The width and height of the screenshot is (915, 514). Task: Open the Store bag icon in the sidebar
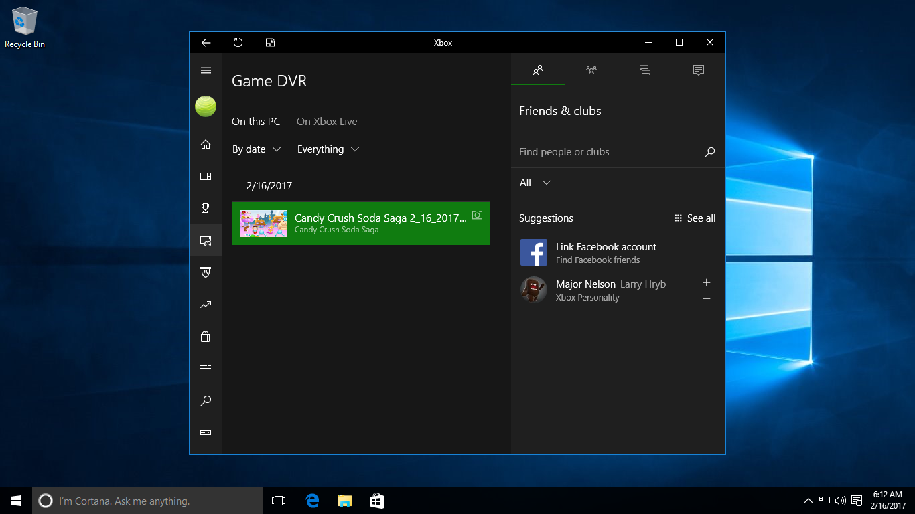tap(206, 337)
